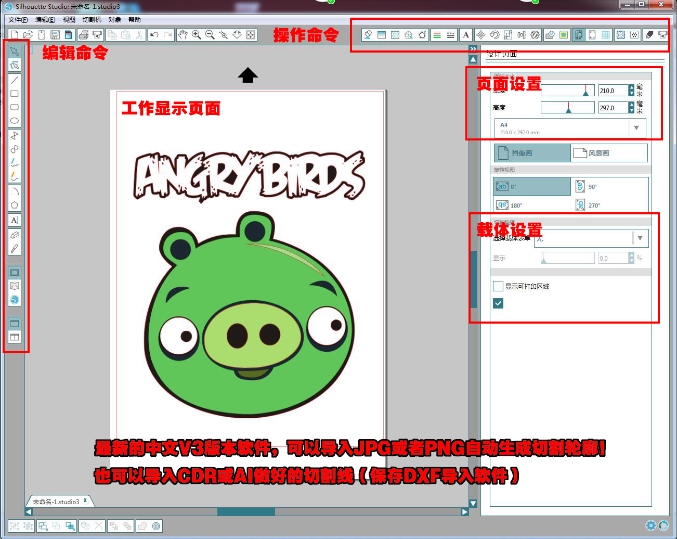677x539 pixels.
Task: Print the design with printer icon
Action: [83, 35]
